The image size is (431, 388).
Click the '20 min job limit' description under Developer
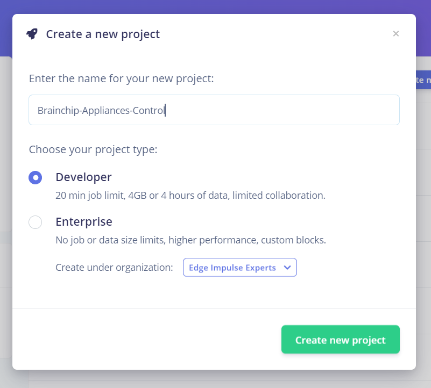coord(190,196)
